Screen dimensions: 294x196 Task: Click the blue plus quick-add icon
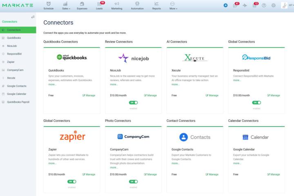tap(225, 5)
